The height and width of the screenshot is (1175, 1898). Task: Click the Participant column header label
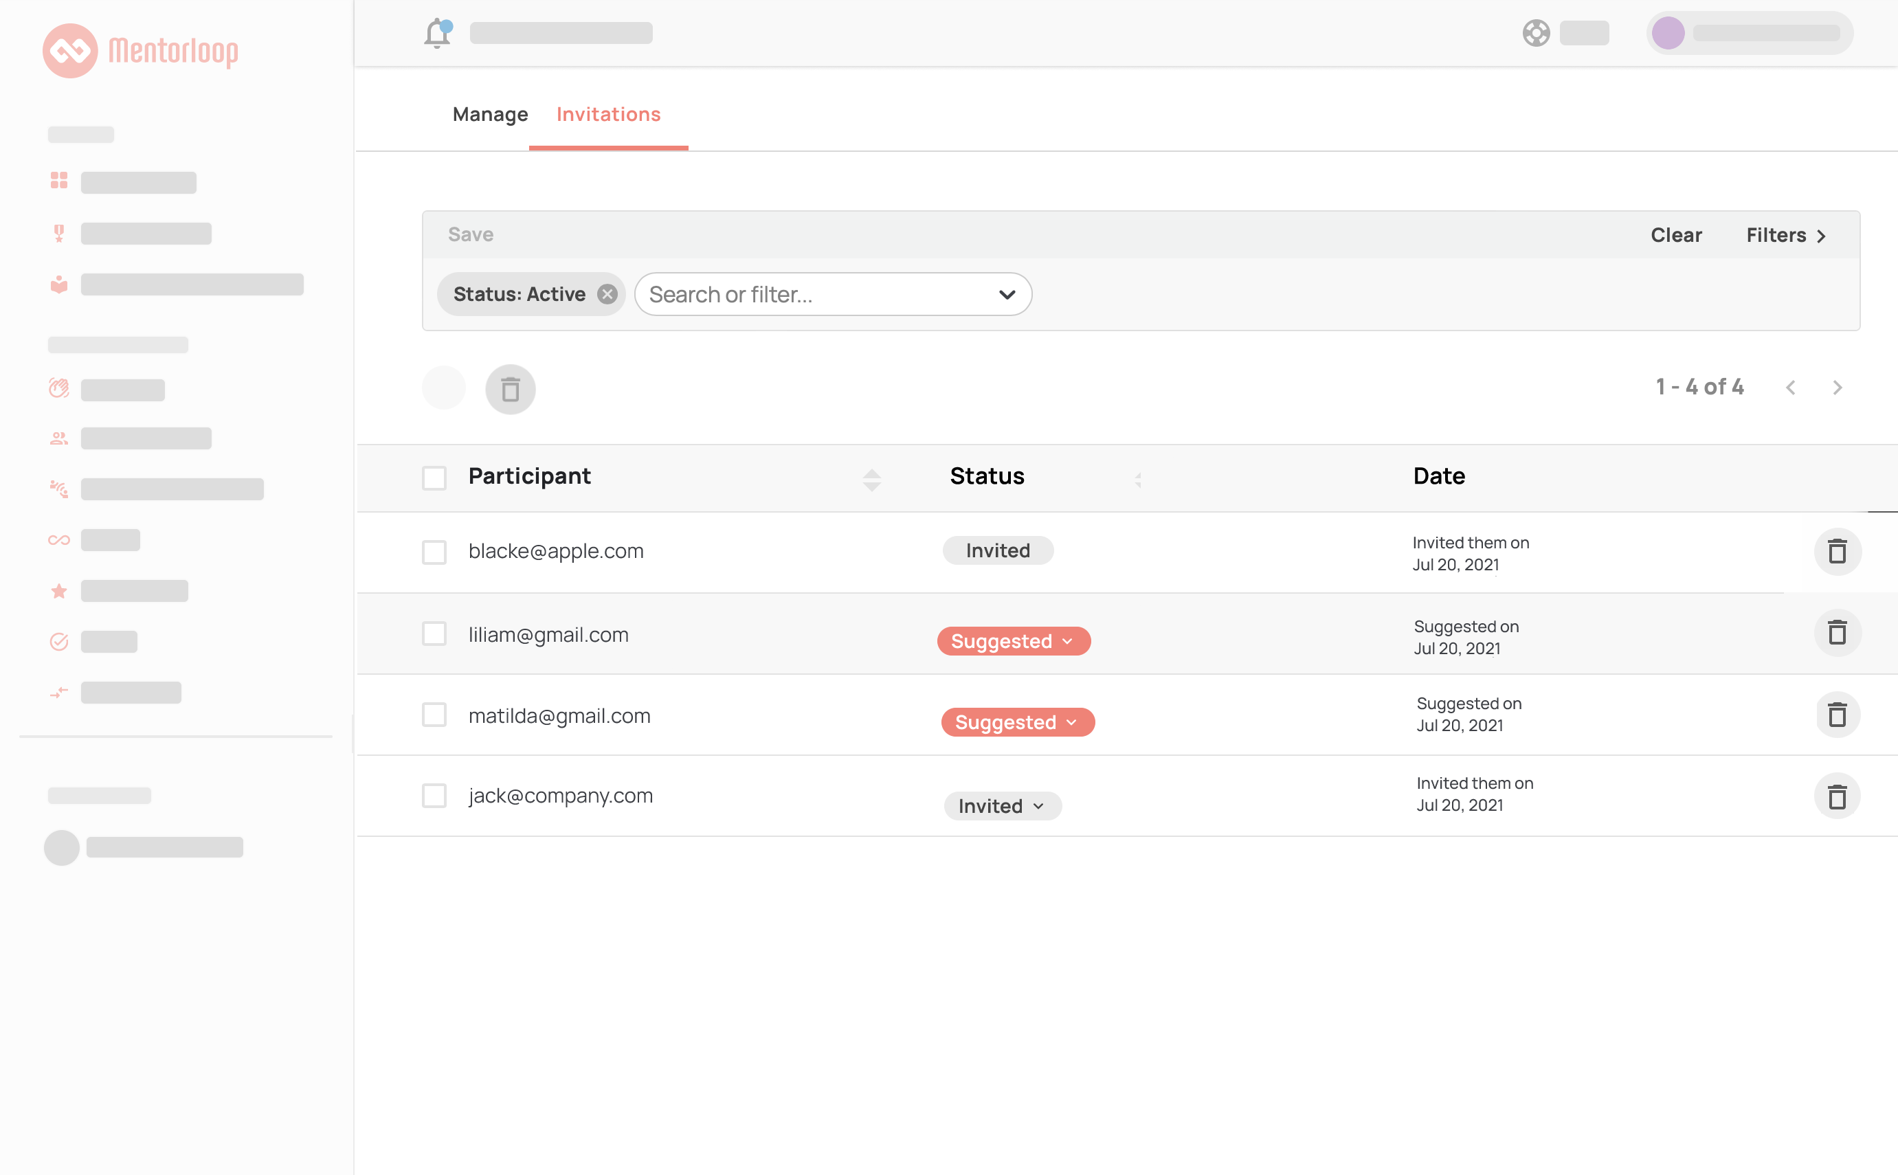(529, 476)
